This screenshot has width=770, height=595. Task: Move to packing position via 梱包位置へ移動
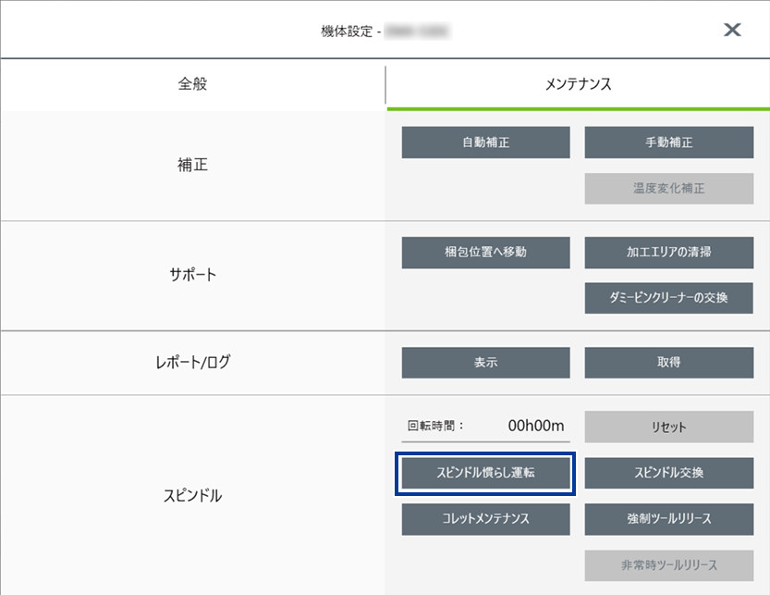pyautogui.click(x=485, y=253)
